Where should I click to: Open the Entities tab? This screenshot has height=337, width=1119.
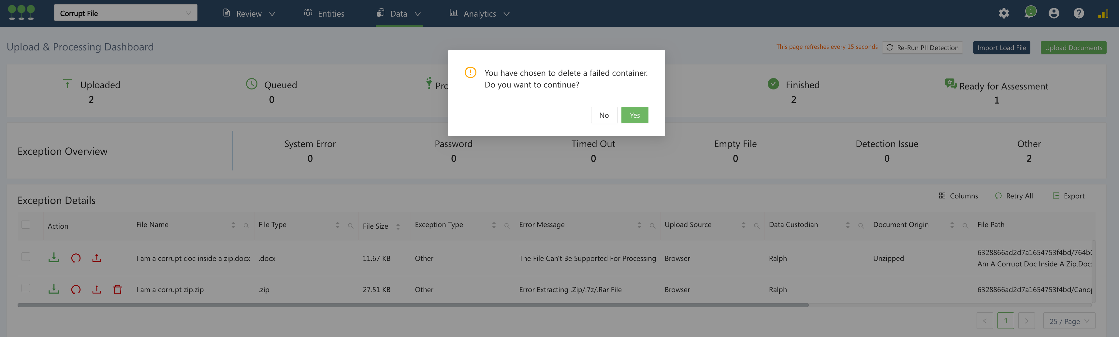point(324,13)
